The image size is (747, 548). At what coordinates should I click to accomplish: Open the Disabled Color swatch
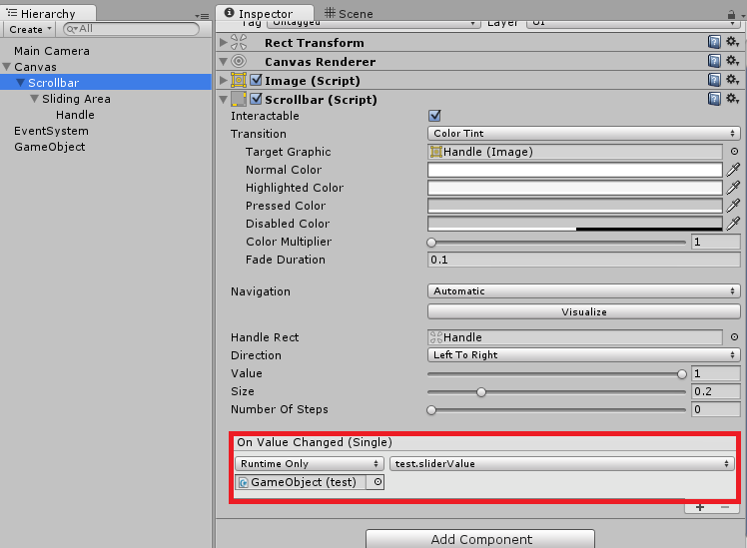(x=575, y=224)
